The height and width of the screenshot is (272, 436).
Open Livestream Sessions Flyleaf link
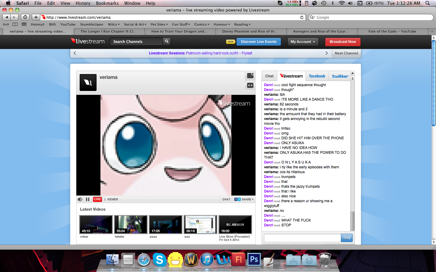200,53
